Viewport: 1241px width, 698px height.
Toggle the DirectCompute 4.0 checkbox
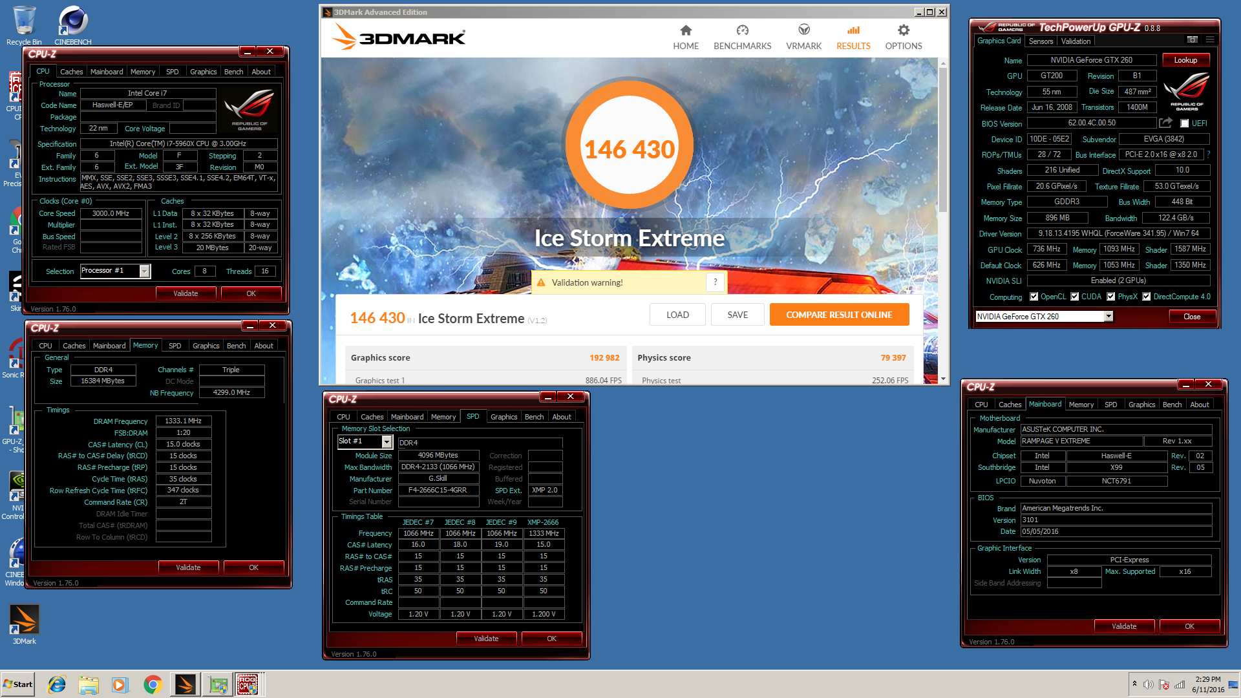coord(1147,297)
